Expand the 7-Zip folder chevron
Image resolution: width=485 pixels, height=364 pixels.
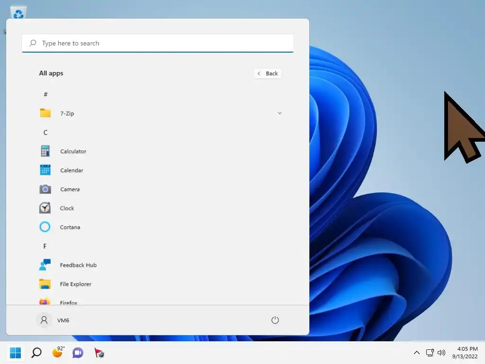[279, 113]
